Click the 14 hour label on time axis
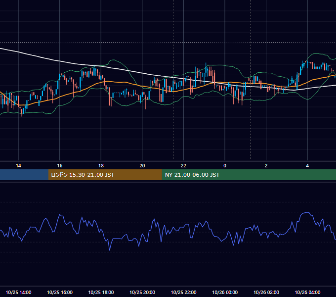This screenshot has width=336, height=297. (x=18, y=166)
